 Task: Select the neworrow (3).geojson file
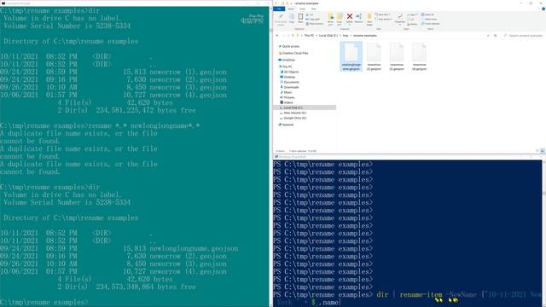click(x=397, y=57)
